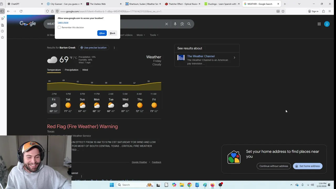The height and width of the screenshot is (189, 336).
Task: Open the Firefox hamburger application menu
Action: tap(330, 11)
